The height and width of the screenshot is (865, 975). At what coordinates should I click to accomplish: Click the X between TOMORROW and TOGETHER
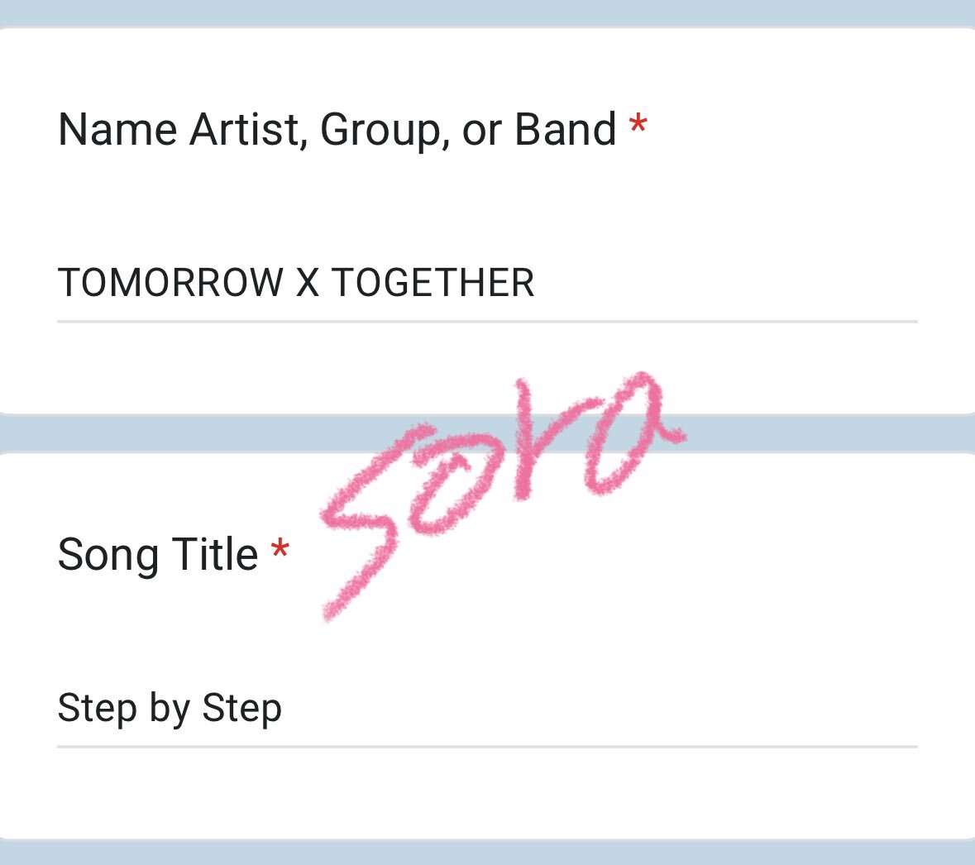click(307, 283)
